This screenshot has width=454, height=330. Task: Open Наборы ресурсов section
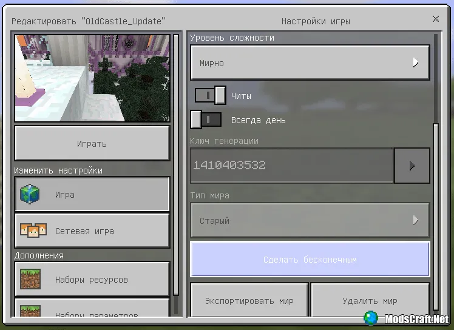pyautogui.click(x=92, y=280)
